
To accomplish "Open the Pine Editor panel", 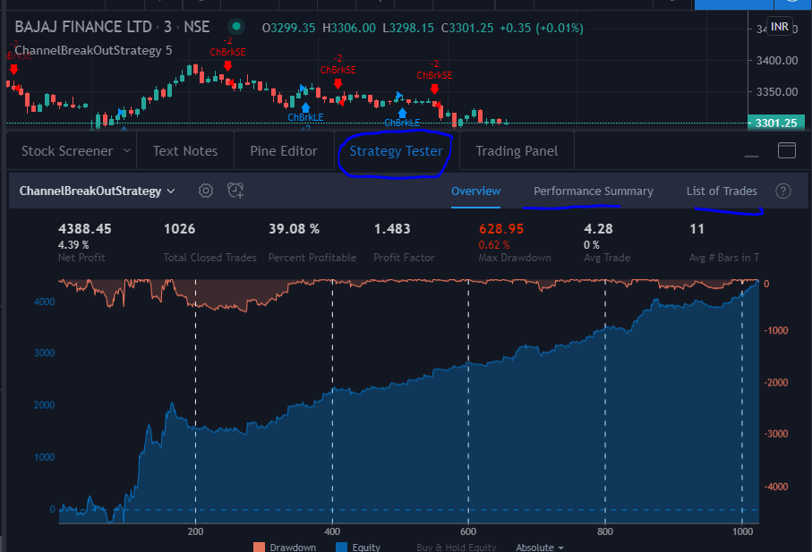I will tap(284, 150).
